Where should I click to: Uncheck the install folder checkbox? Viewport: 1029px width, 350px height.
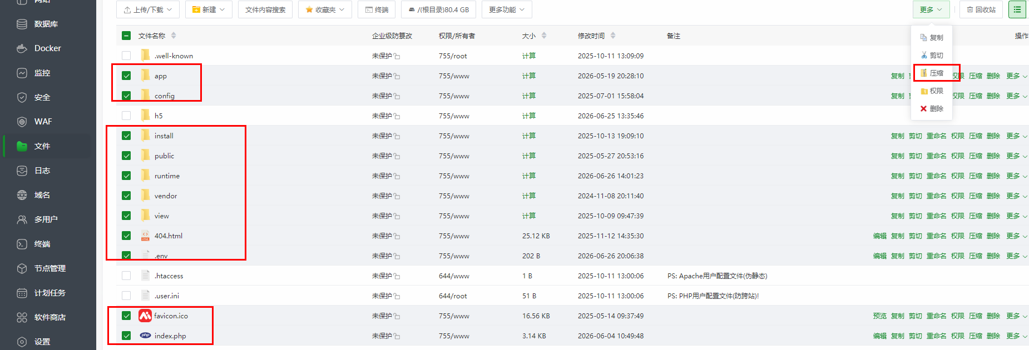tap(126, 136)
